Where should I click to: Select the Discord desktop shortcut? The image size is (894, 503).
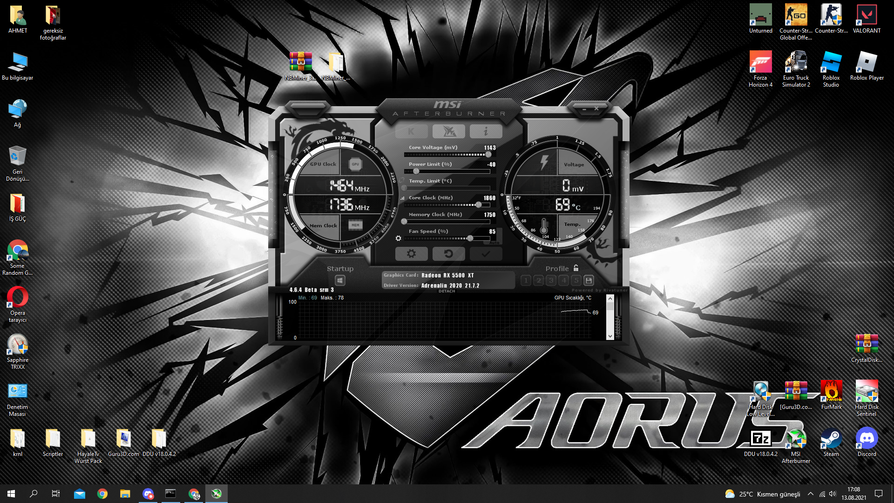(x=867, y=442)
